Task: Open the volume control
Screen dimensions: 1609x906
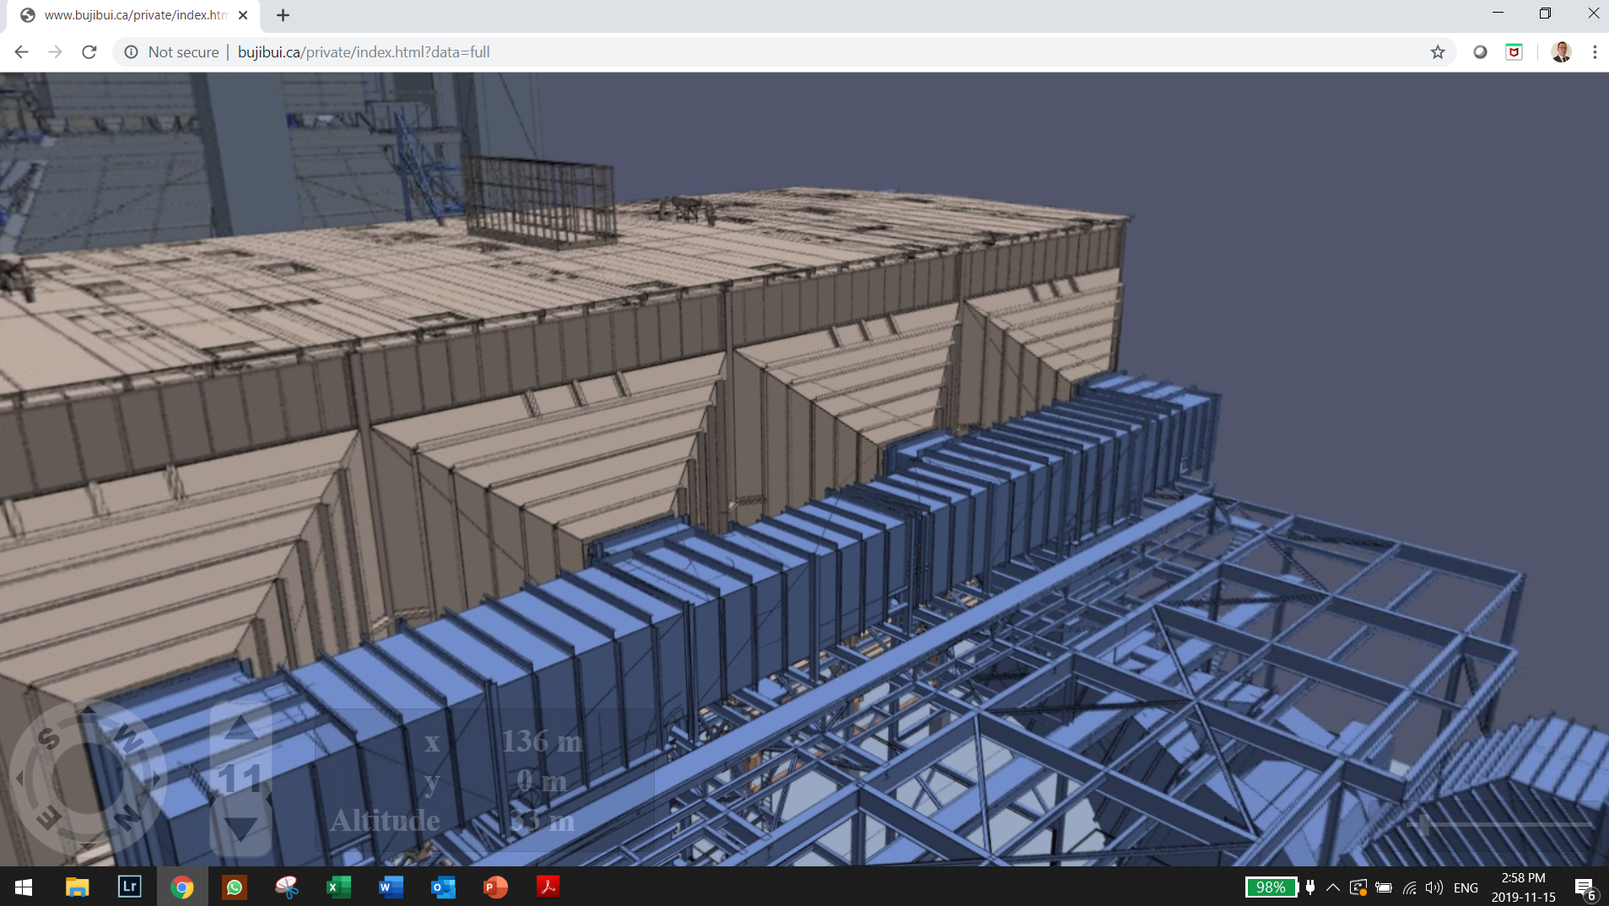Action: pos(1434,887)
